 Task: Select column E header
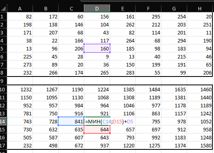click(x=123, y=8)
